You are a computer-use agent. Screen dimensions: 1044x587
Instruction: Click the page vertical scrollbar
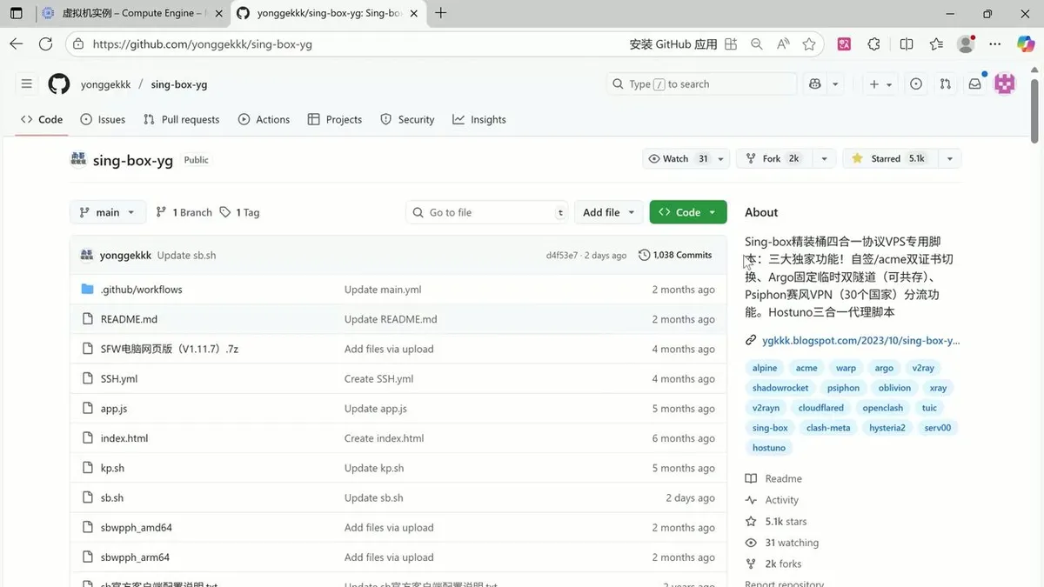pos(1035,113)
